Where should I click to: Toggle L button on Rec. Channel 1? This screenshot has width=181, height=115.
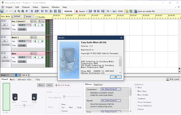[x=43, y=21]
